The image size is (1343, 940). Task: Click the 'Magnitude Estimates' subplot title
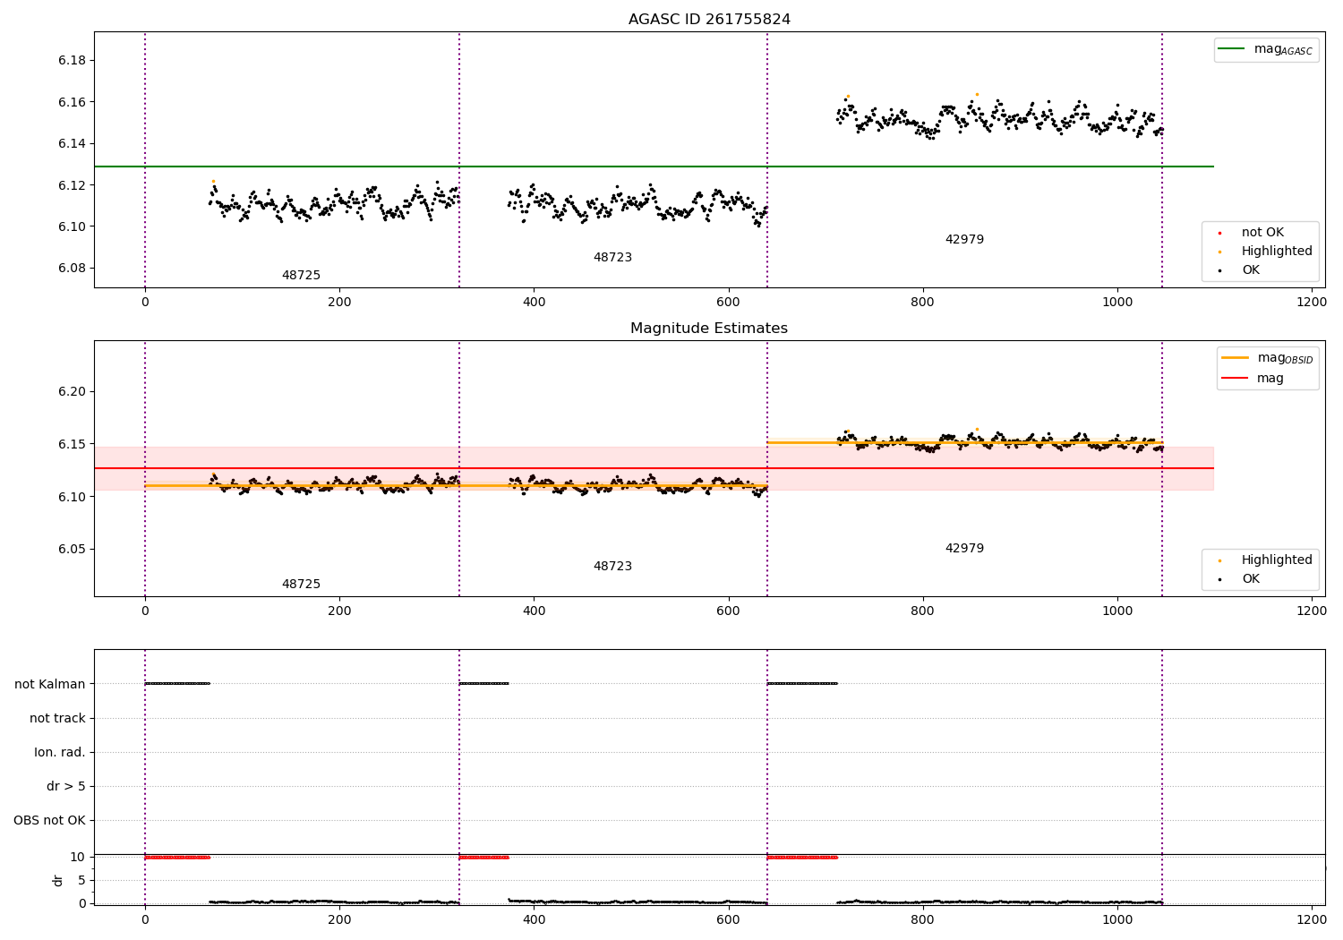pos(709,329)
